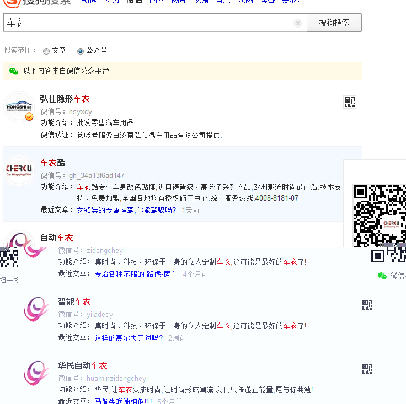Show QR code icon for 弘仕隐形车衣
The height and width of the screenshot is (404, 406).
[350, 102]
